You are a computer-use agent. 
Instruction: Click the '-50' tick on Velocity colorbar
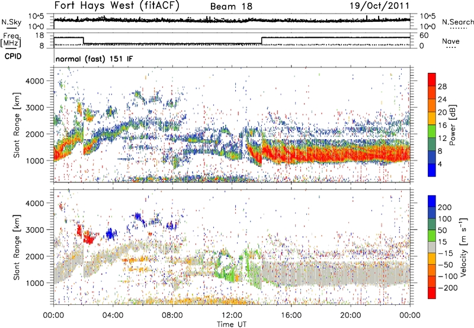click(445, 265)
